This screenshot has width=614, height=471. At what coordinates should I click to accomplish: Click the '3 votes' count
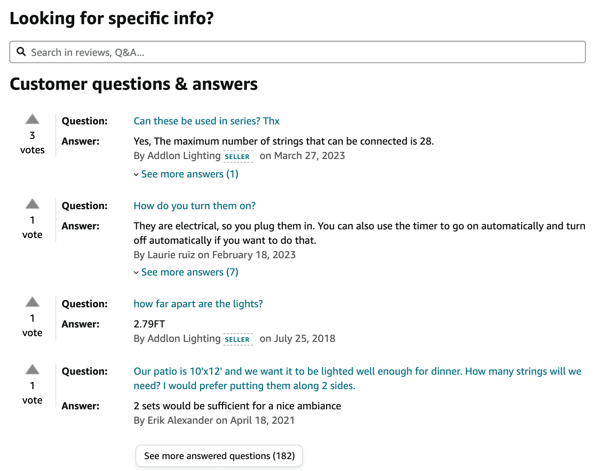(32, 142)
